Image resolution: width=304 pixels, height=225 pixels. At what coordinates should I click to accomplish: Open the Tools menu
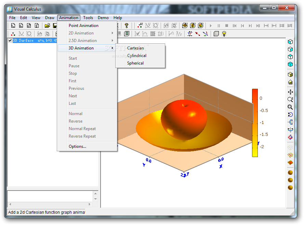[x=88, y=18]
